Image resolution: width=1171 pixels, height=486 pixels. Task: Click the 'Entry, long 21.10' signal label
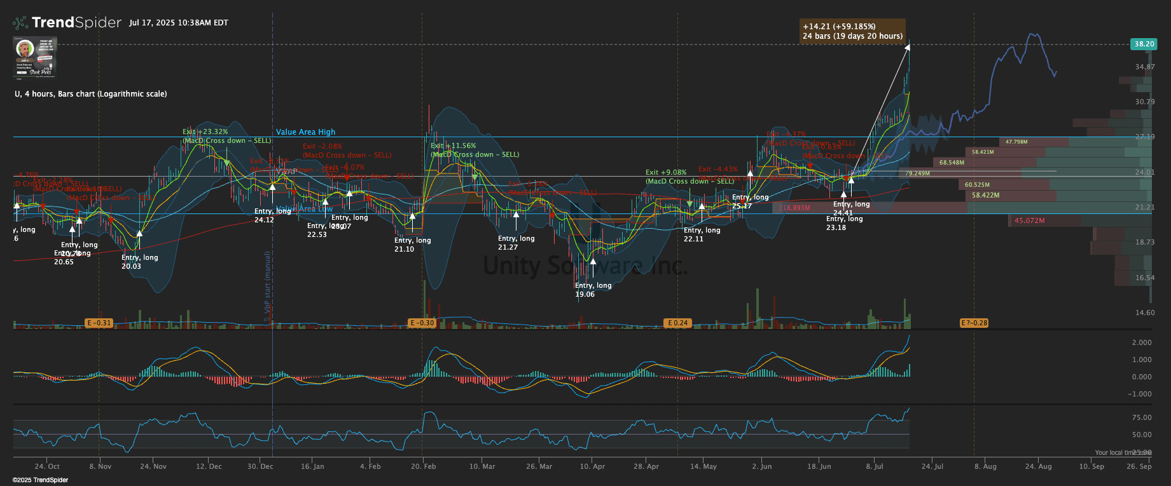[x=412, y=245]
